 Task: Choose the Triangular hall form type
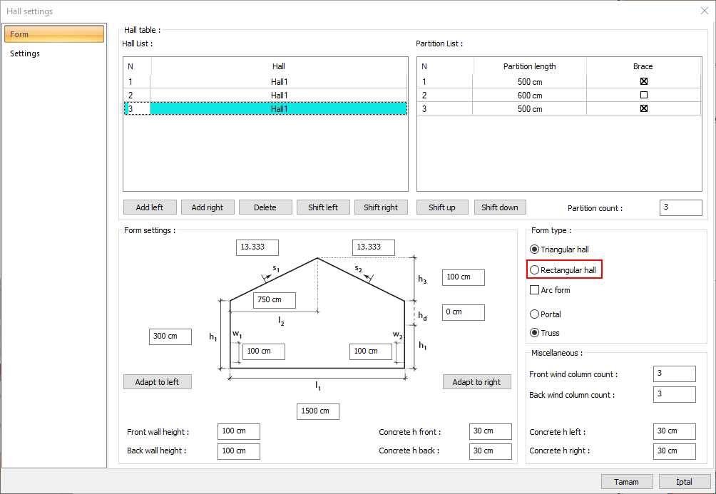point(535,249)
